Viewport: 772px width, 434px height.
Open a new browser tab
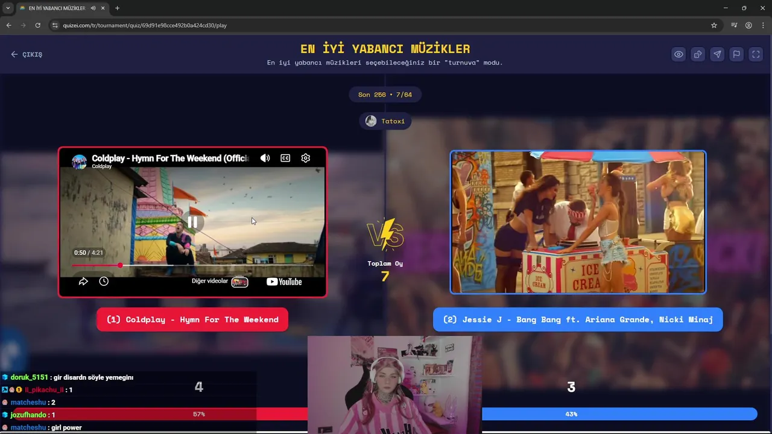(x=117, y=8)
